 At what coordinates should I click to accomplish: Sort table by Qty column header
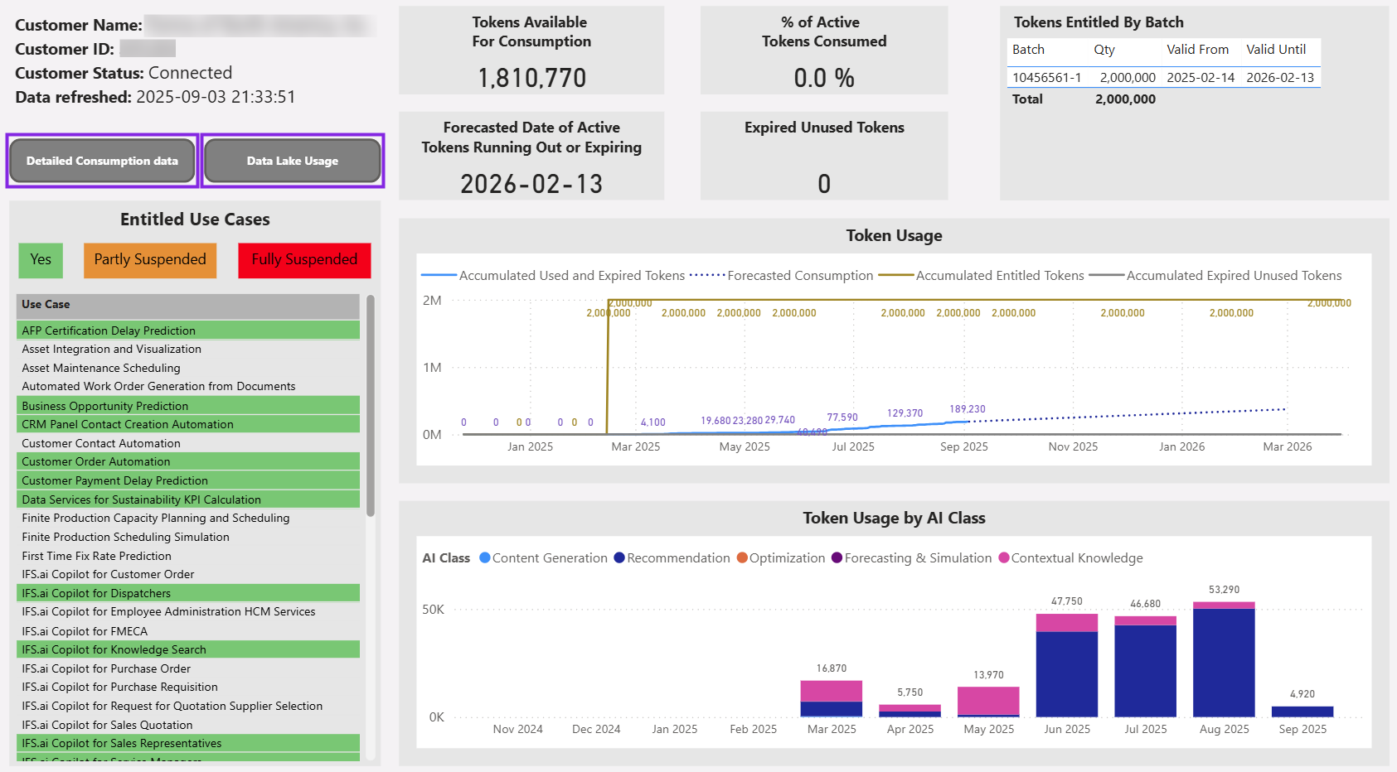click(x=1104, y=50)
